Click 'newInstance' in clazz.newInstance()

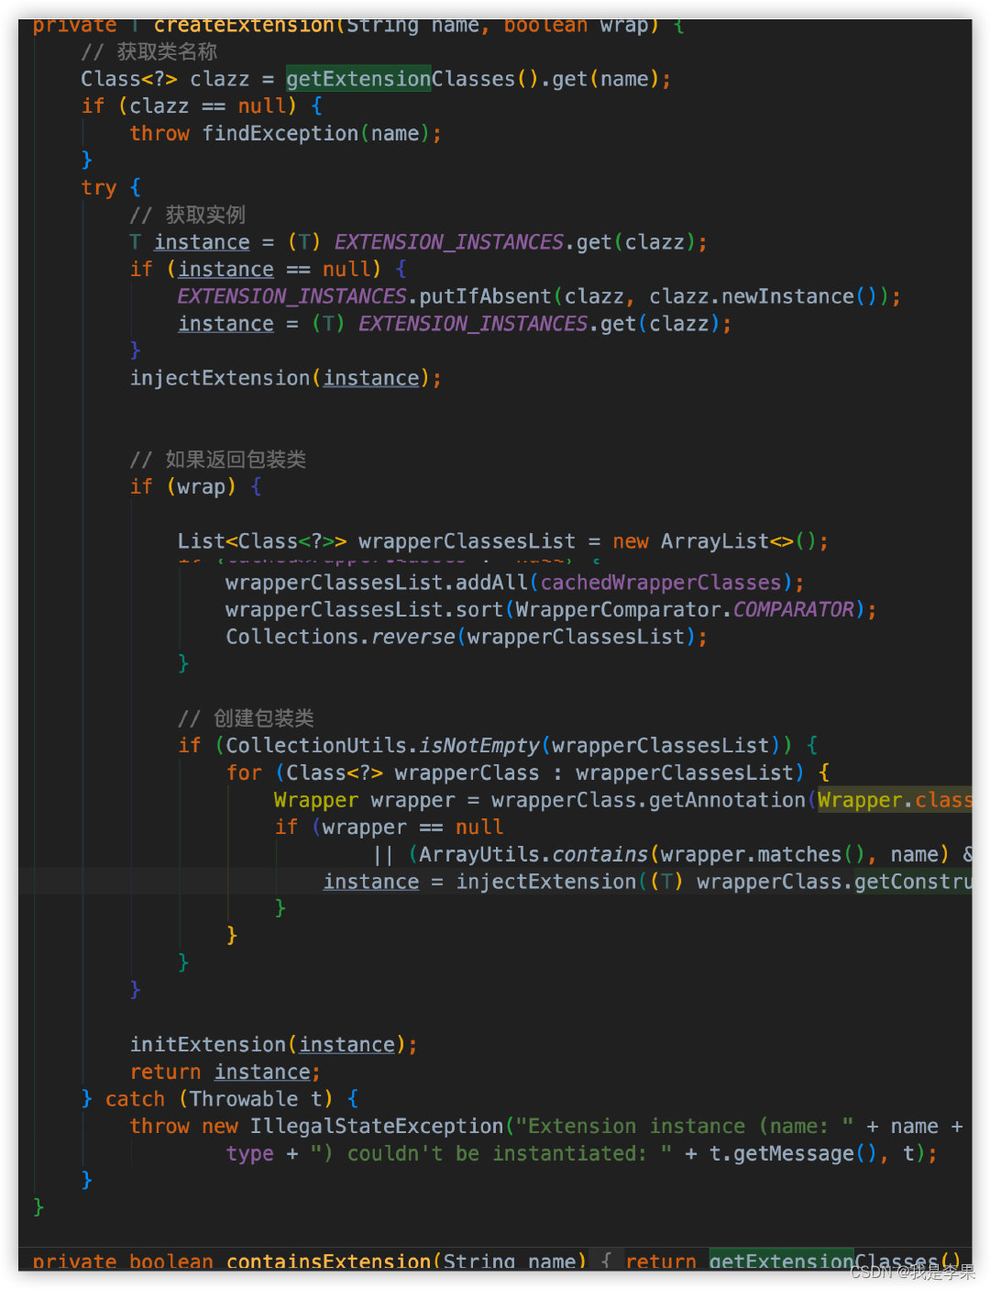click(787, 296)
